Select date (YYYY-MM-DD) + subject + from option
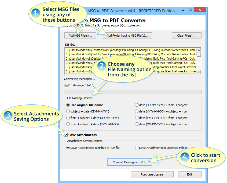This screenshot has height=183, width=227. click(161, 111)
